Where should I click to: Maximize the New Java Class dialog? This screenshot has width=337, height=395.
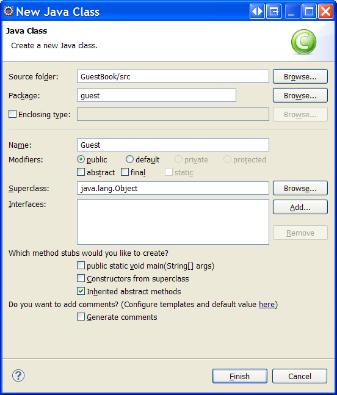point(309,12)
